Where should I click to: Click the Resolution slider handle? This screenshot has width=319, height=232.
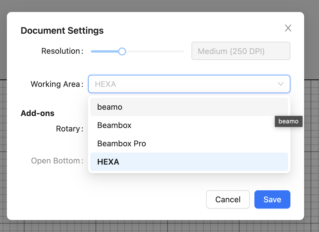[122, 51]
